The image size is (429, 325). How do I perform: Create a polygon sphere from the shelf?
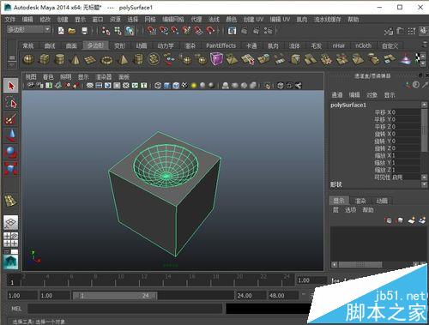click(x=28, y=59)
